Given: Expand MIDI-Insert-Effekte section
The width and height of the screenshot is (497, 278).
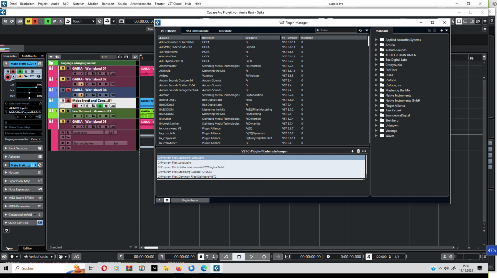Looking at the screenshot, I should pos(6,198).
